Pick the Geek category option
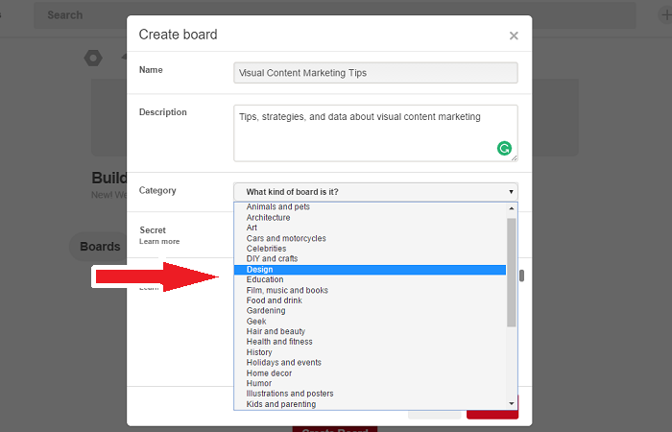 (x=370, y=322)
